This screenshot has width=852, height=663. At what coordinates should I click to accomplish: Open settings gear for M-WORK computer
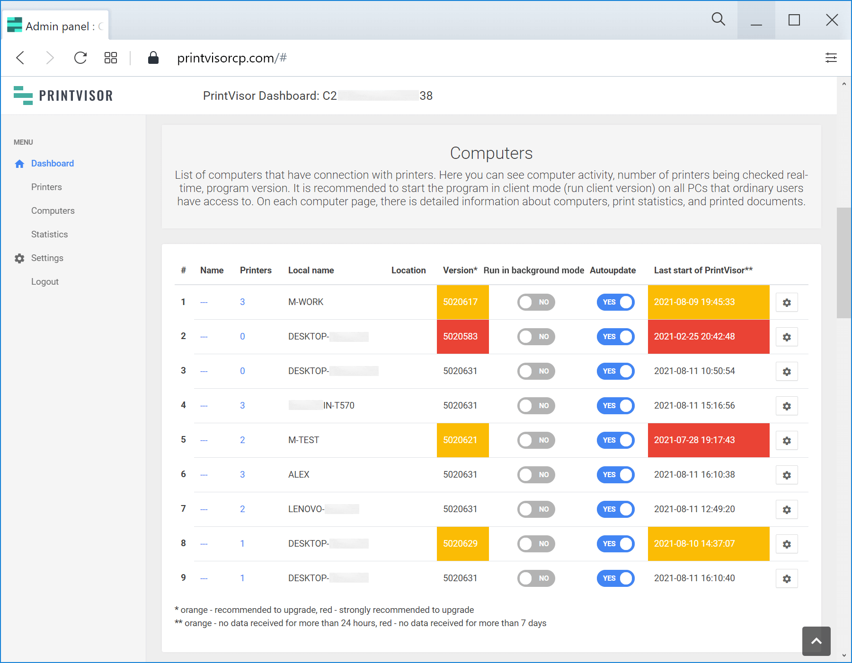coord(786,303)
